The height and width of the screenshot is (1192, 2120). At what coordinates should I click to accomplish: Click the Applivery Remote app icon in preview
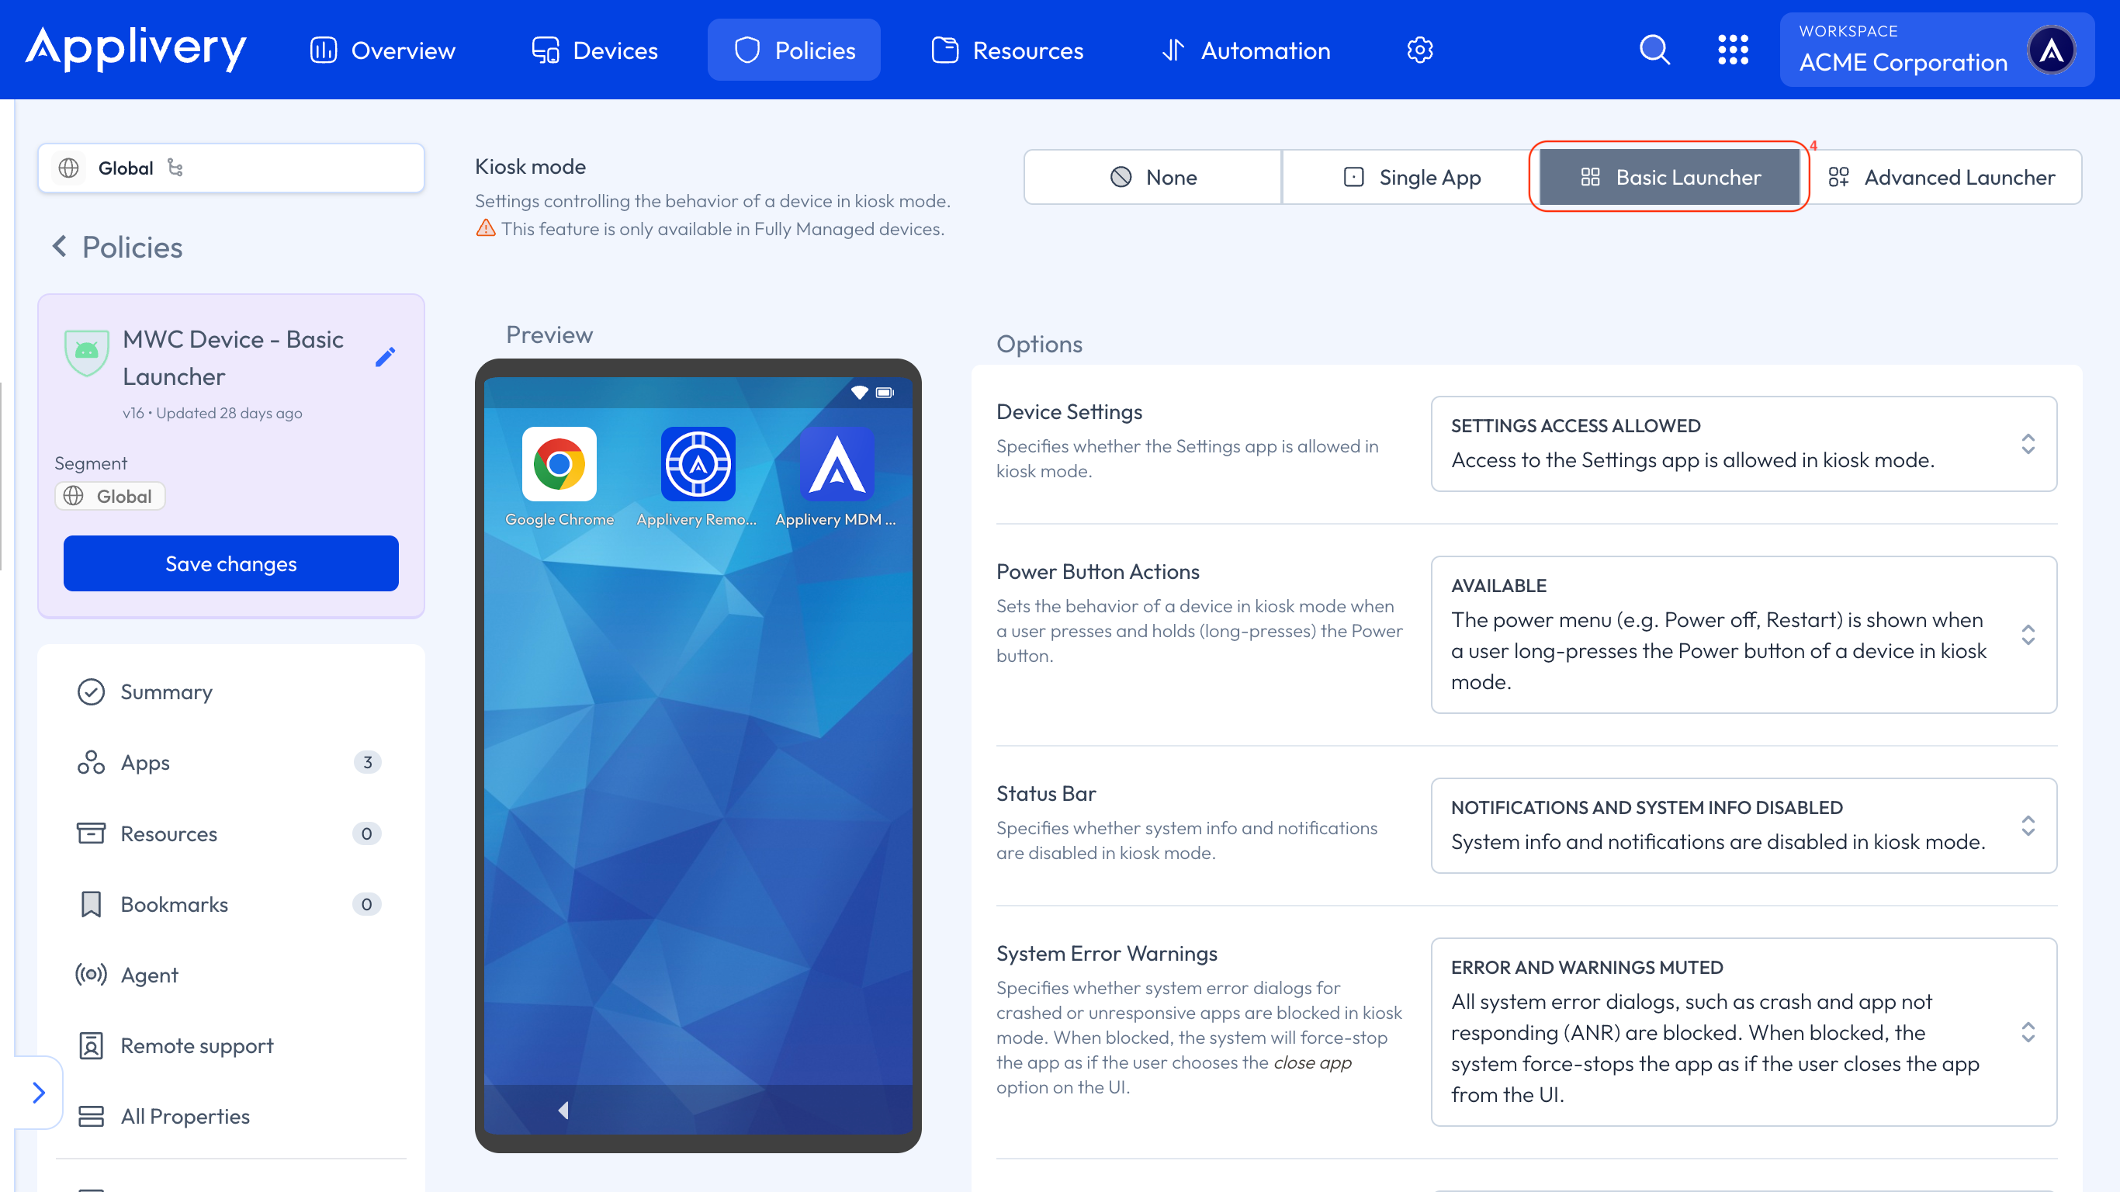pyautogui.click(x=698, y=463)
